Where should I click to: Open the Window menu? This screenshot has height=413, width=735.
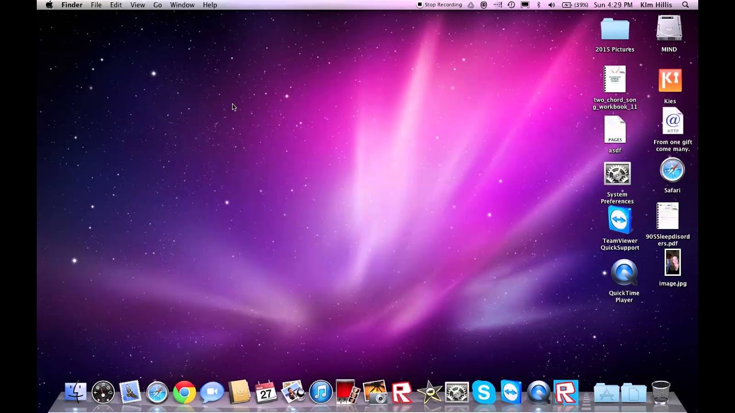(183, 5)
